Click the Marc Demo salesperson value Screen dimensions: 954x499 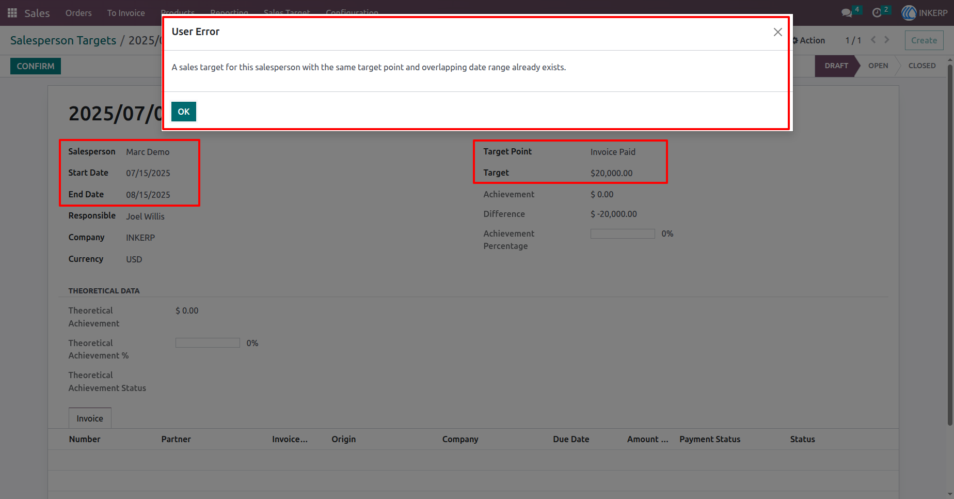coord(148,152)
